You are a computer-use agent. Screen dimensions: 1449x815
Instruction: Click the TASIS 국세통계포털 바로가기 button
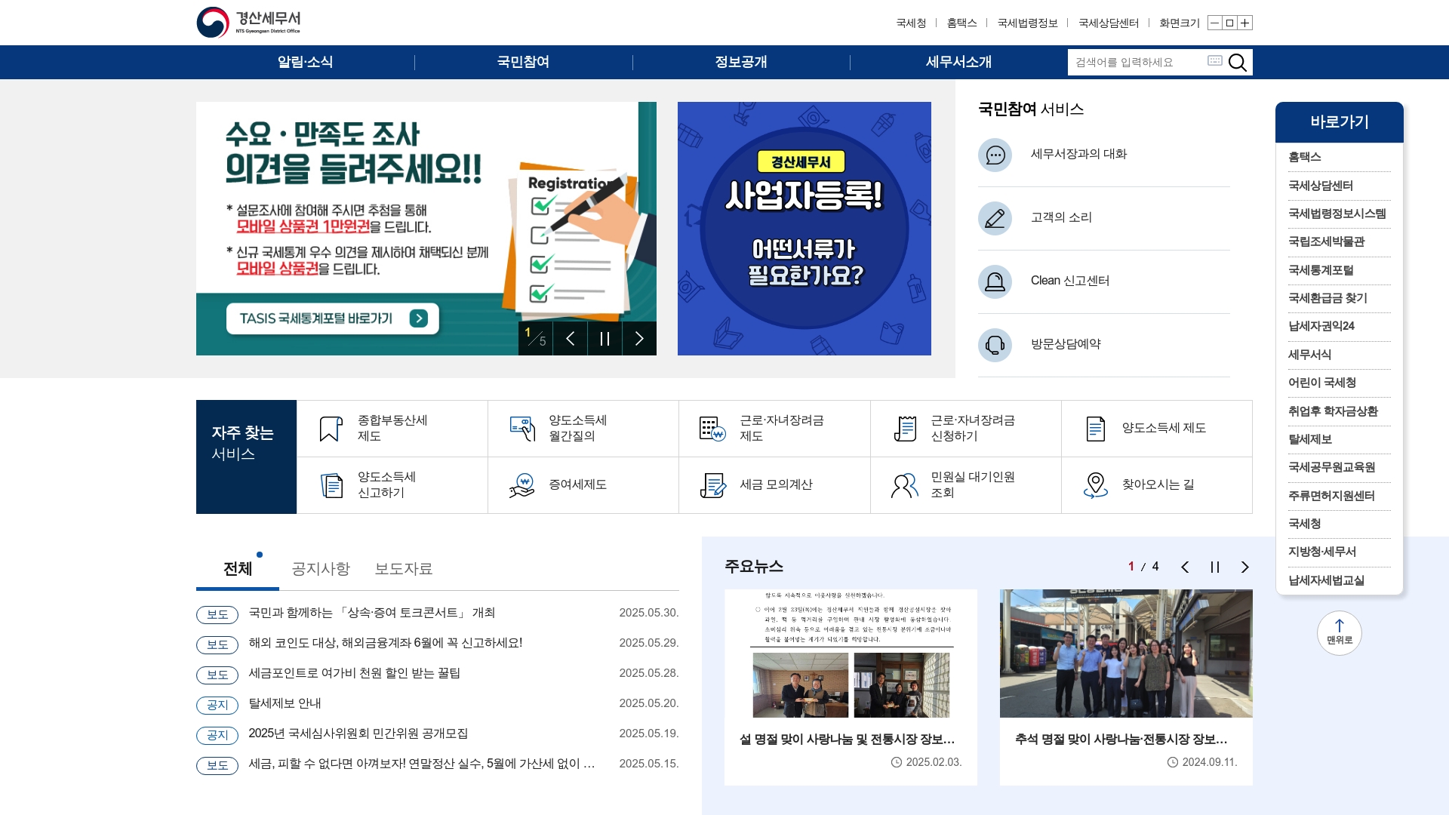[x=332, y=318]
